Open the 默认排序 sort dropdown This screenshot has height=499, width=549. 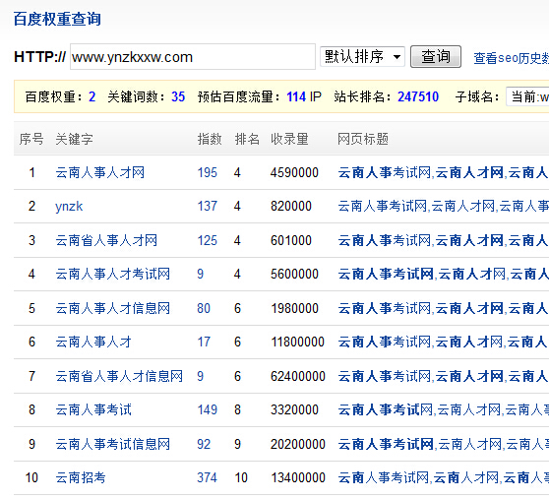pos(362,57)
